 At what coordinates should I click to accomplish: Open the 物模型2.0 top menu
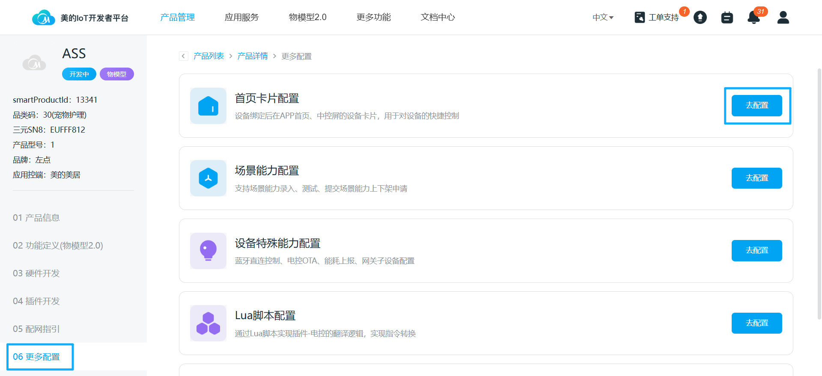point(307,17)
